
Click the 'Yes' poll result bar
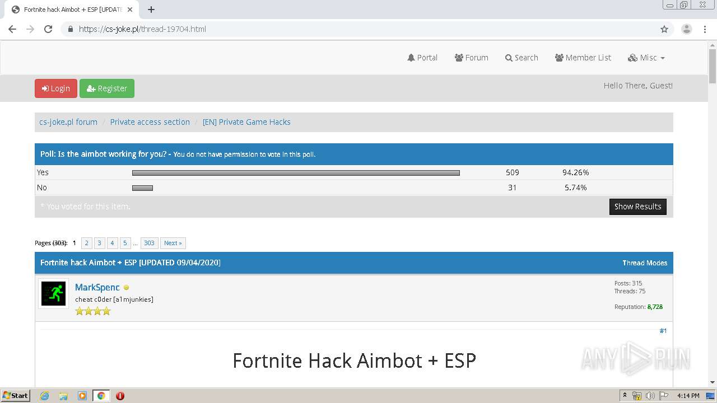coord(296,173)
